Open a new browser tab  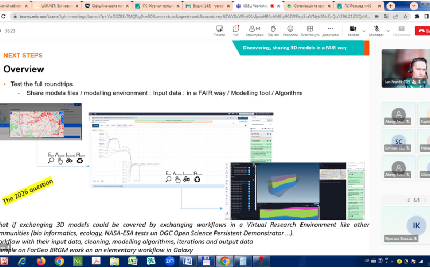391,6
